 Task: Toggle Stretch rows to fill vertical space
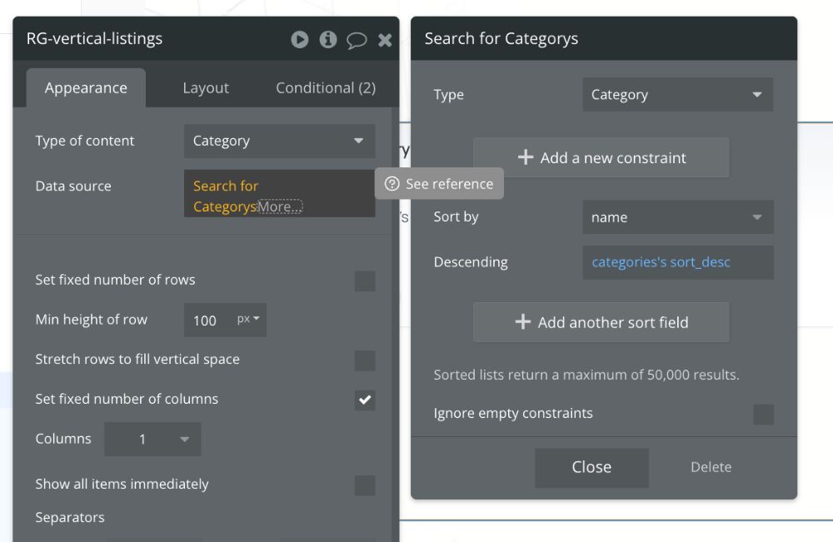[x=365, y=361]
